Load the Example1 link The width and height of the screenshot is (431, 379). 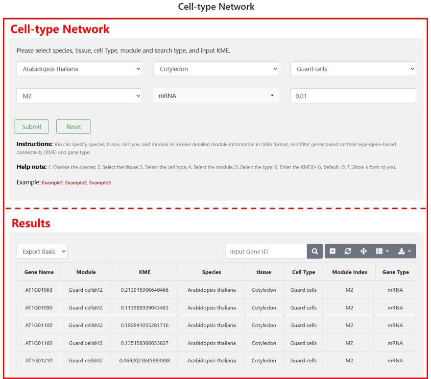[x=52, y=183]
